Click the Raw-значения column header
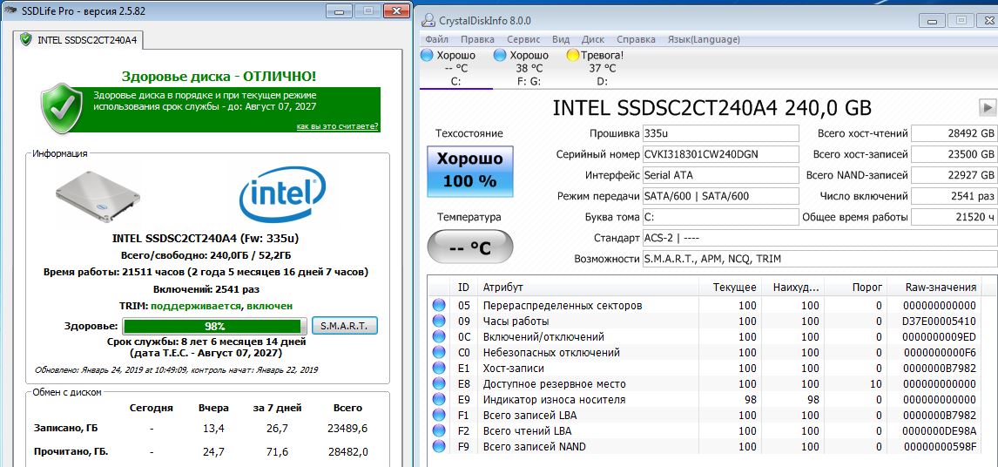 [934, 287]
